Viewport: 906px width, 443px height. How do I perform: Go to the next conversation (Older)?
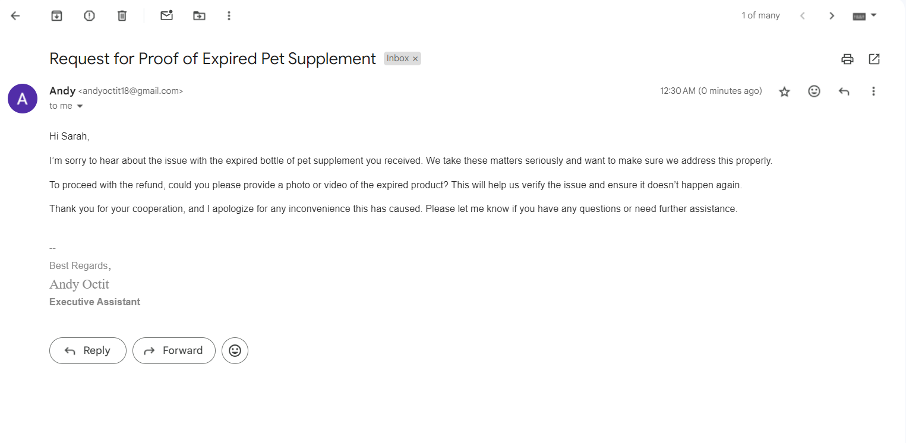[832, 16]
